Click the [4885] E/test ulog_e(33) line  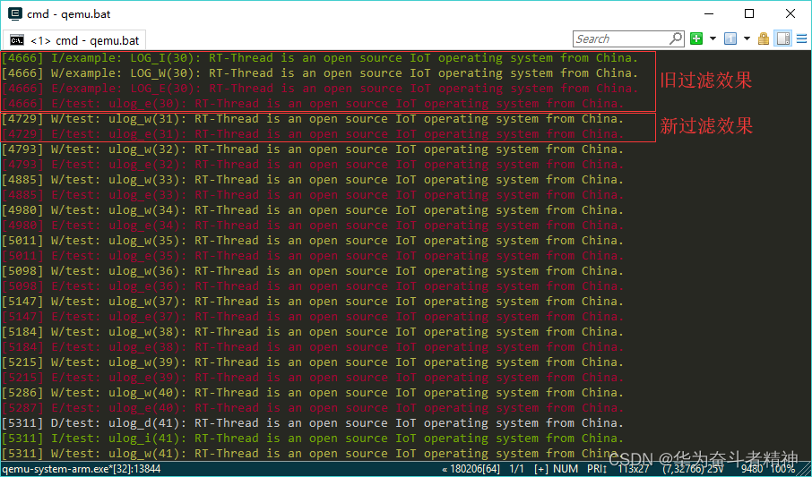coord(312,195)
